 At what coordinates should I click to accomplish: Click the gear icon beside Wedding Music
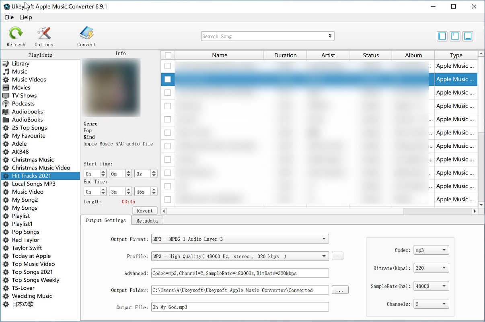tap(6, 296)
